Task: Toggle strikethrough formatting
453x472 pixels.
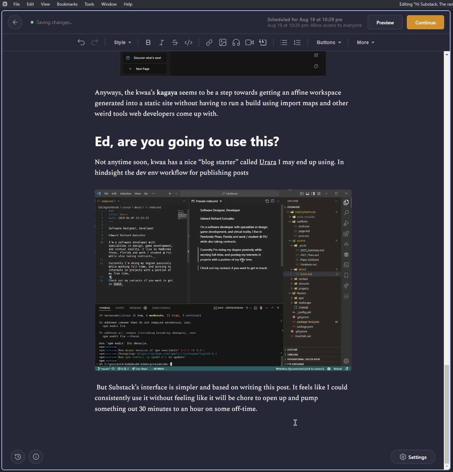Action: coord(175,42)
